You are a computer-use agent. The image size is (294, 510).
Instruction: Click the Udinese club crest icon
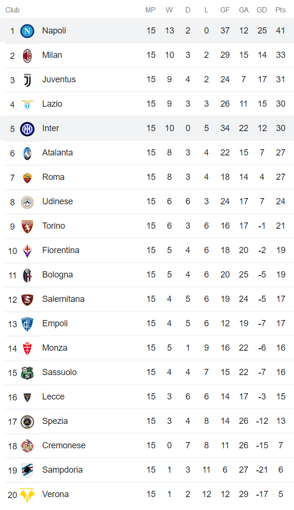[27, 202]
